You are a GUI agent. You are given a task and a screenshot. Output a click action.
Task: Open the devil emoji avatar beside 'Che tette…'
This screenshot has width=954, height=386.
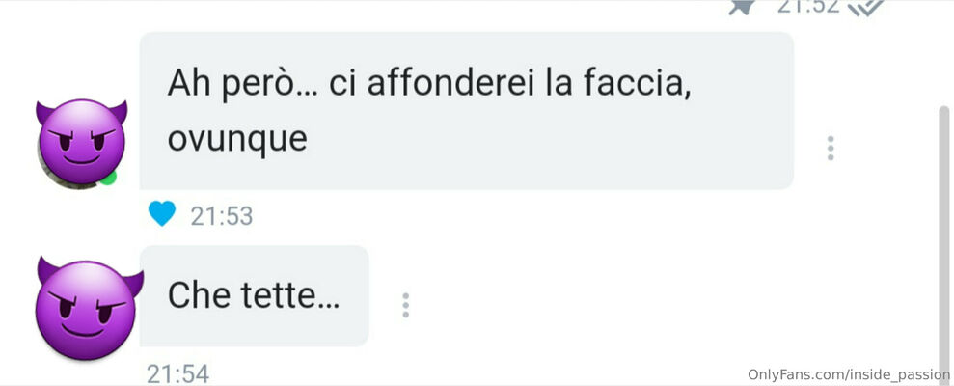(x=87, y=308)
